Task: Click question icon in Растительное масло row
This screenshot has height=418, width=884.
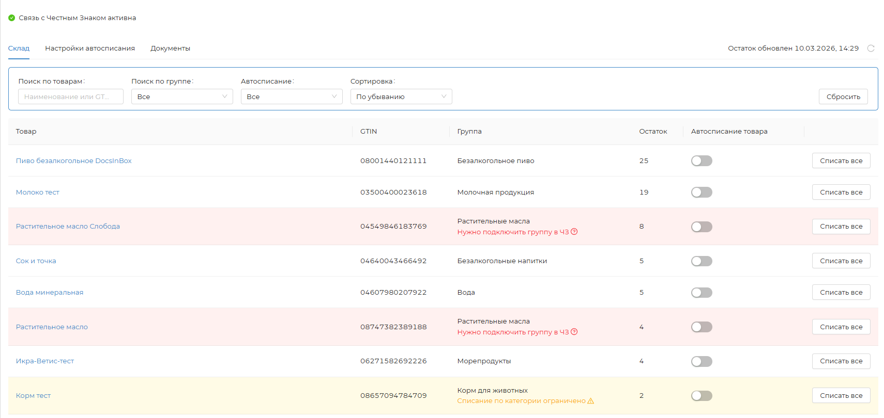Action: click(574, 332)
